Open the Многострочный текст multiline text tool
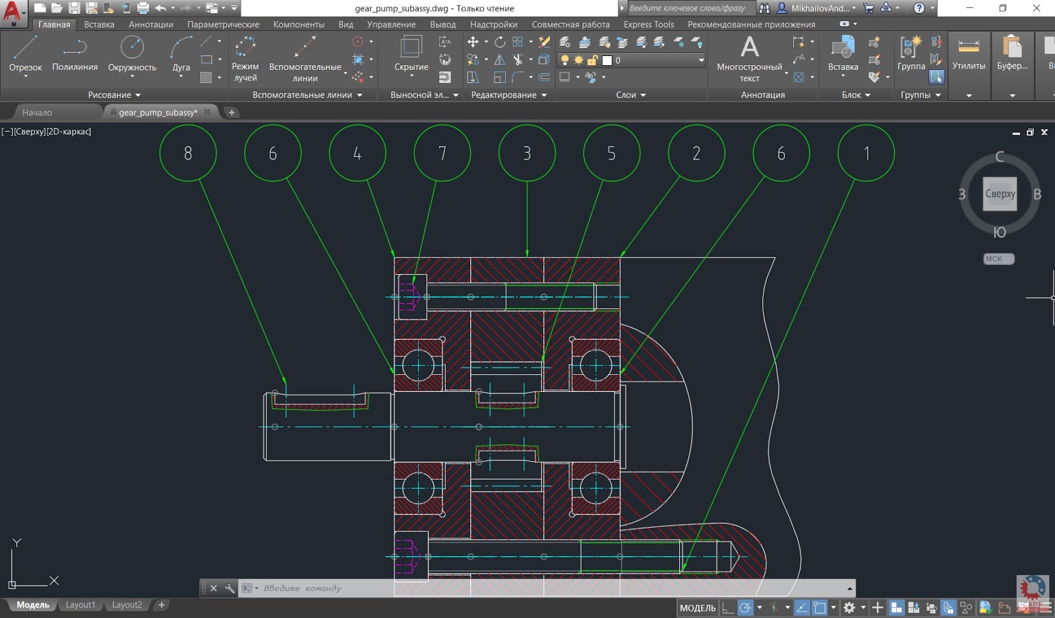1055x618 pixels. (749, 58)
